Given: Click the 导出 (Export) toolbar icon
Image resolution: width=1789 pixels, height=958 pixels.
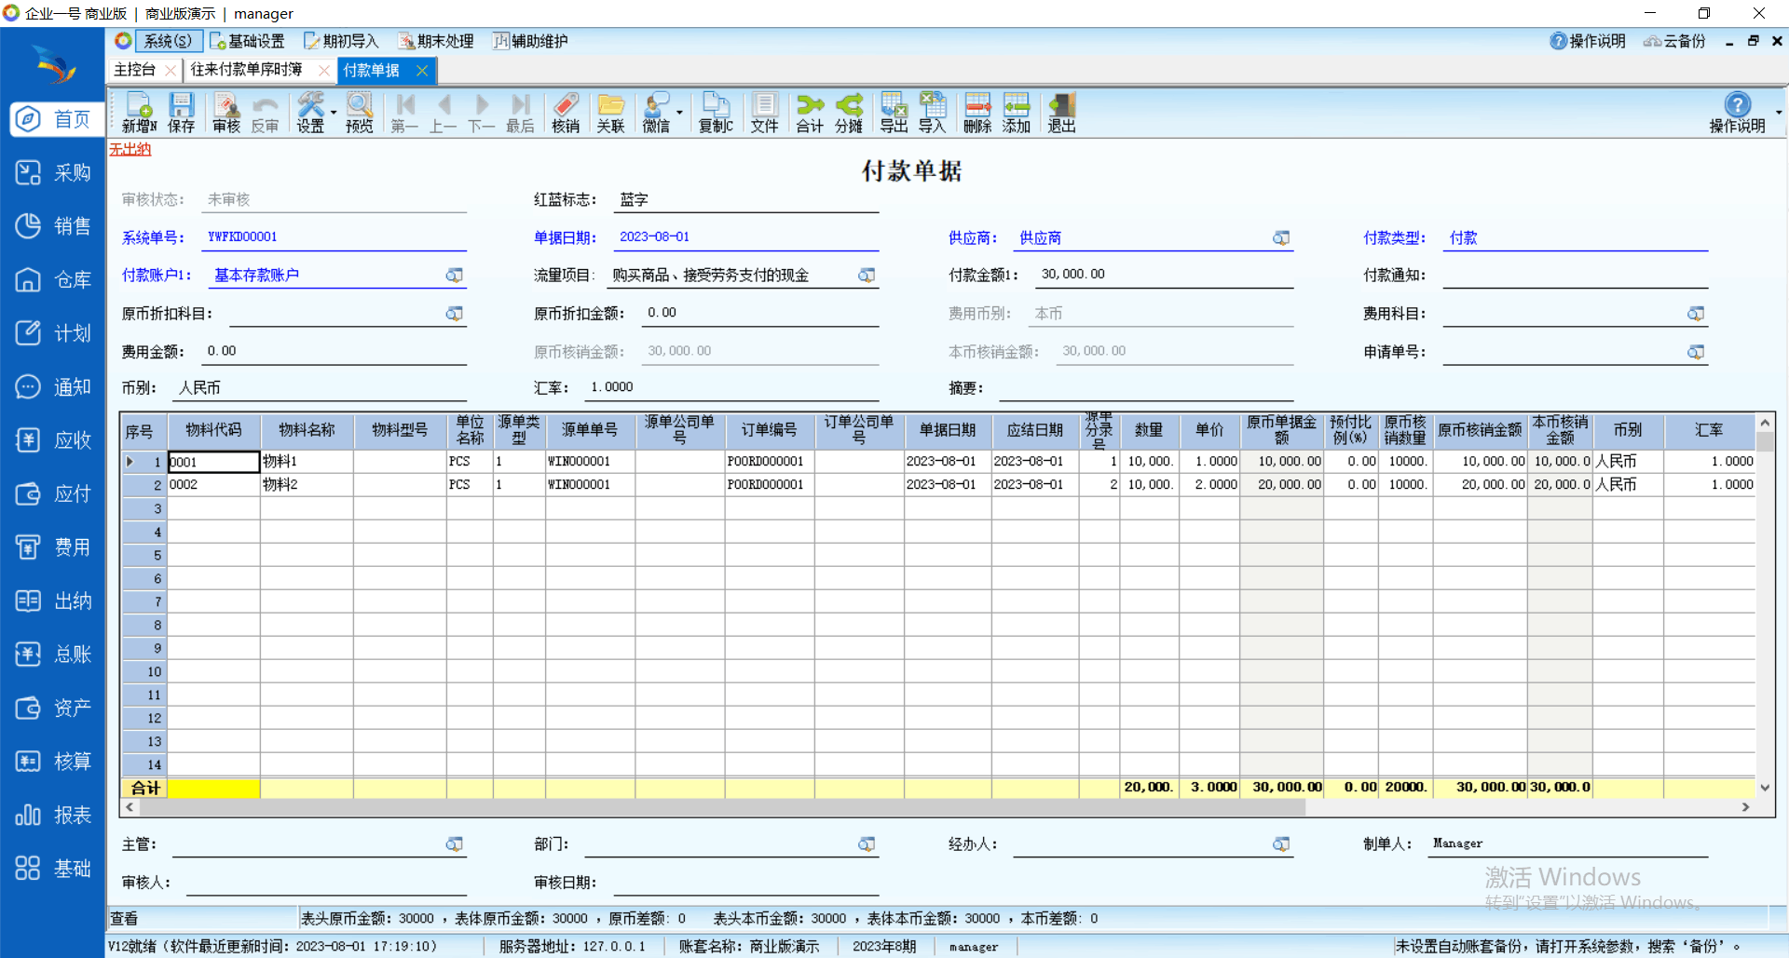Looking at the screenshot, I should pos(893,113).
